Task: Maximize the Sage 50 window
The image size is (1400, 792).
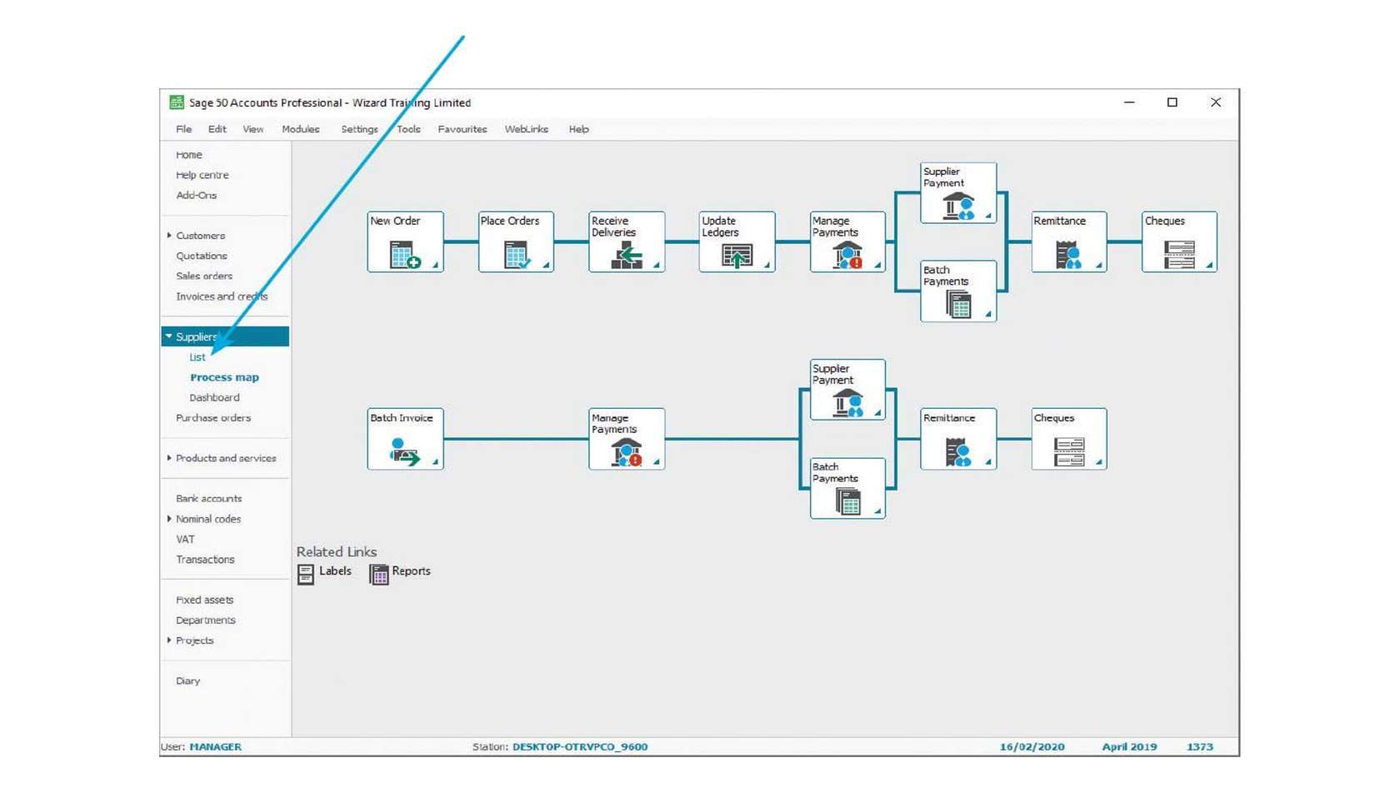Action: tap(1172, 102)
